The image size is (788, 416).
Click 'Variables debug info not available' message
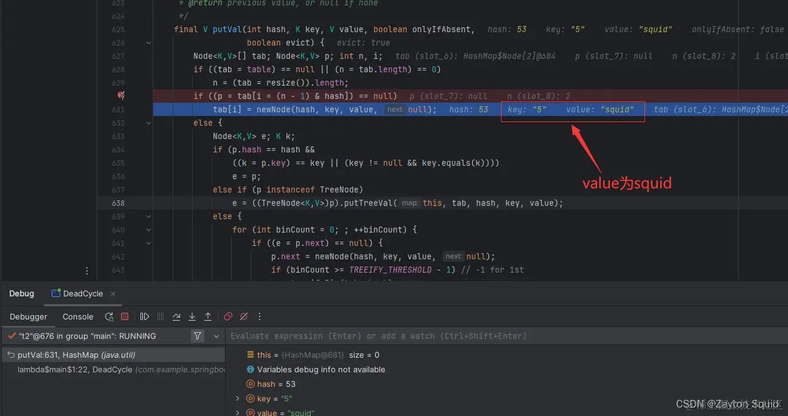(x=321, y=369)
